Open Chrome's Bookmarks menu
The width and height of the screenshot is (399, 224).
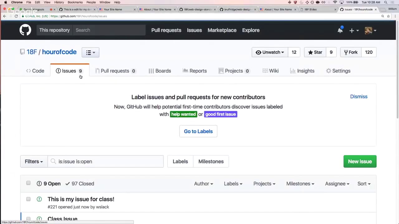75,2
